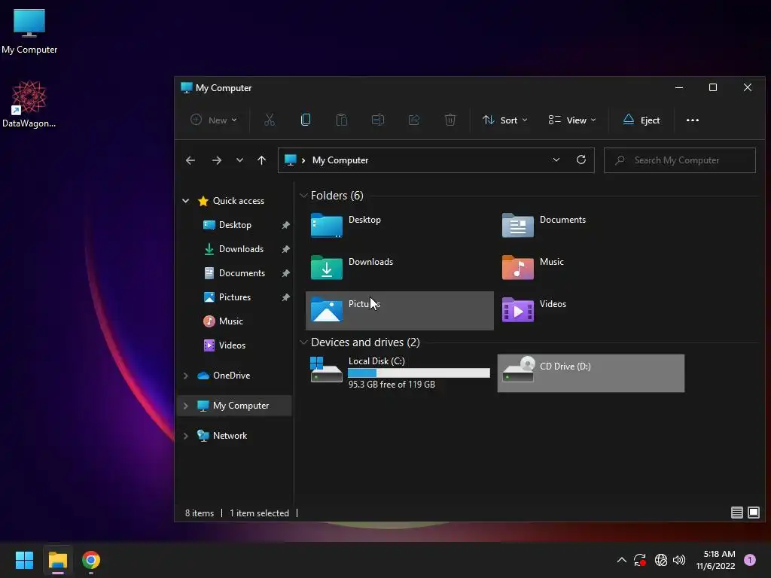Select Downloads in Quick access sidebar

pyautogui.click(x=241, y=248)
